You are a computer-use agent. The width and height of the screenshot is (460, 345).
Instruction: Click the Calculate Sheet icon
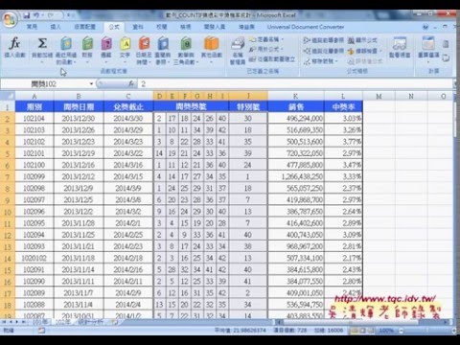(x=446, y=58)
